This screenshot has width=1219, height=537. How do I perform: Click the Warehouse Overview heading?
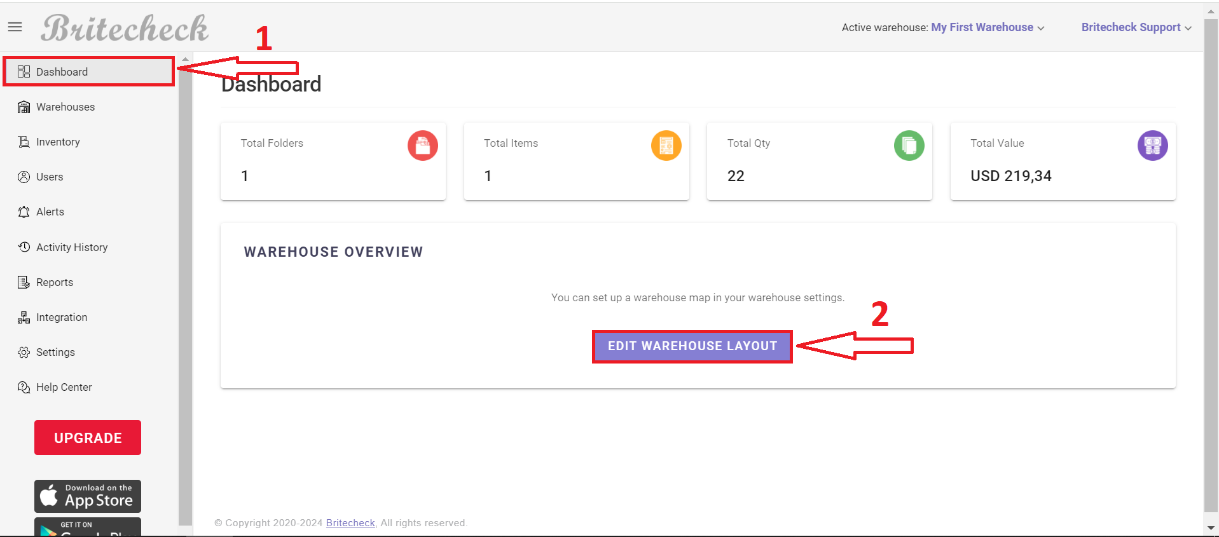333,252
